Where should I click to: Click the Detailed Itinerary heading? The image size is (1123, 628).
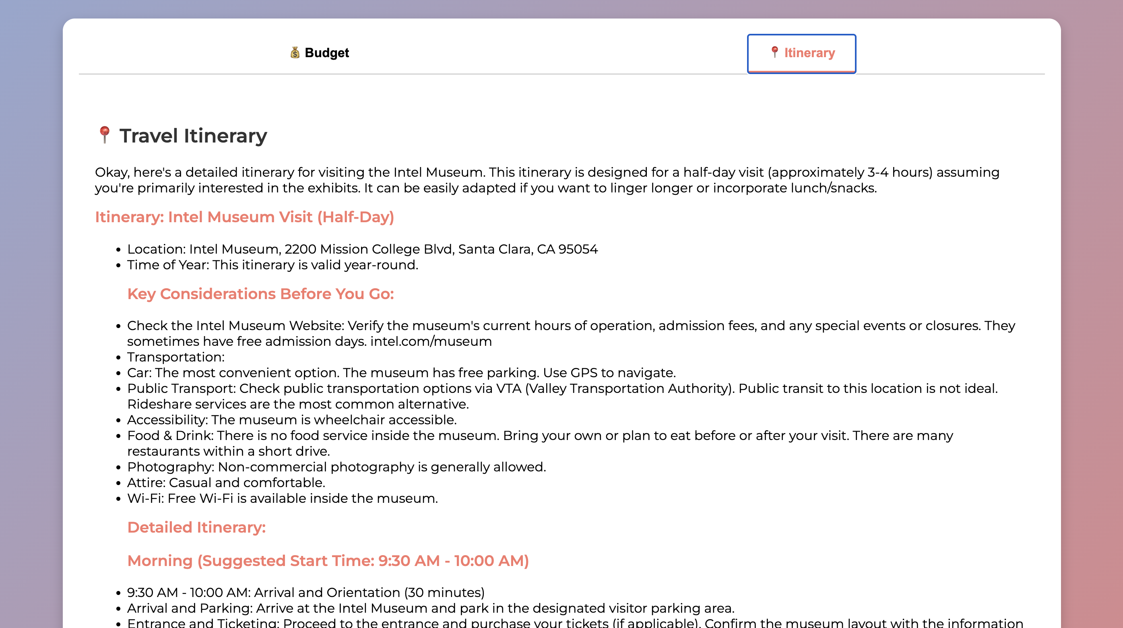point(196,527)
